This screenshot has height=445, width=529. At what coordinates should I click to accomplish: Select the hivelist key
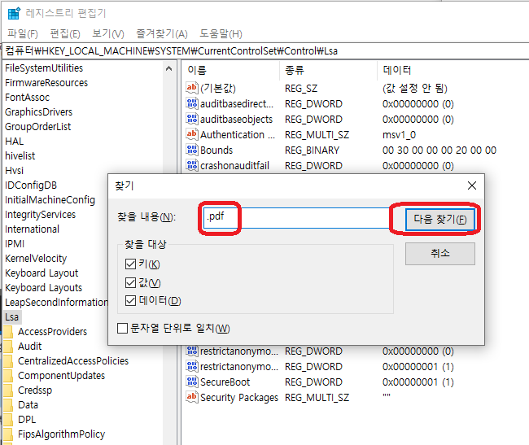pos(20,155)
